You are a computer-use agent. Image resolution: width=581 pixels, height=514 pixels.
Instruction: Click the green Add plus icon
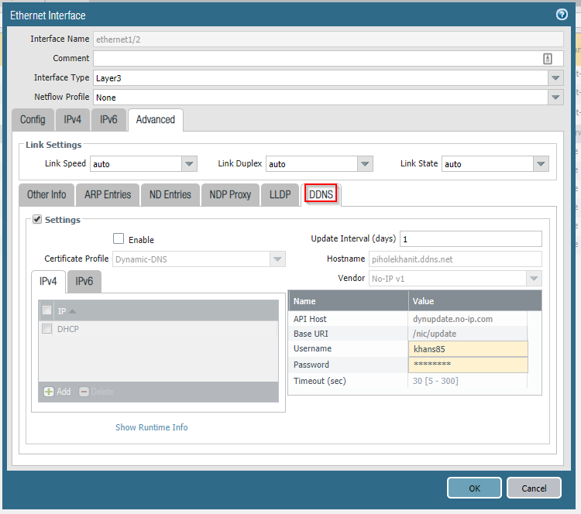(x=49, y=392)
